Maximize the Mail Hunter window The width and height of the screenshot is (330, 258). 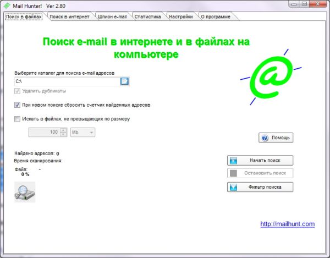(x=304, y=4)
